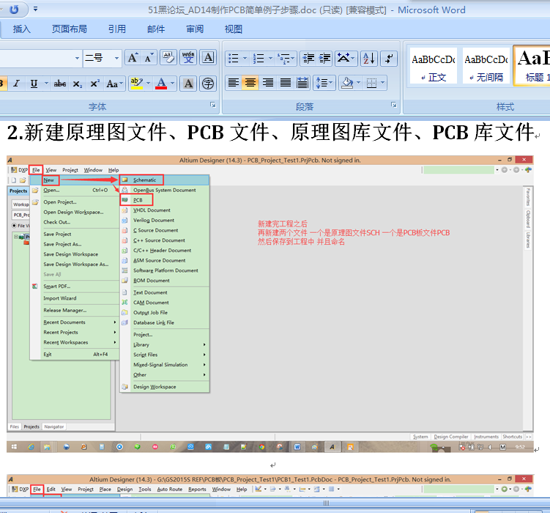Click the Shrink Font icon

pos(149,58)
